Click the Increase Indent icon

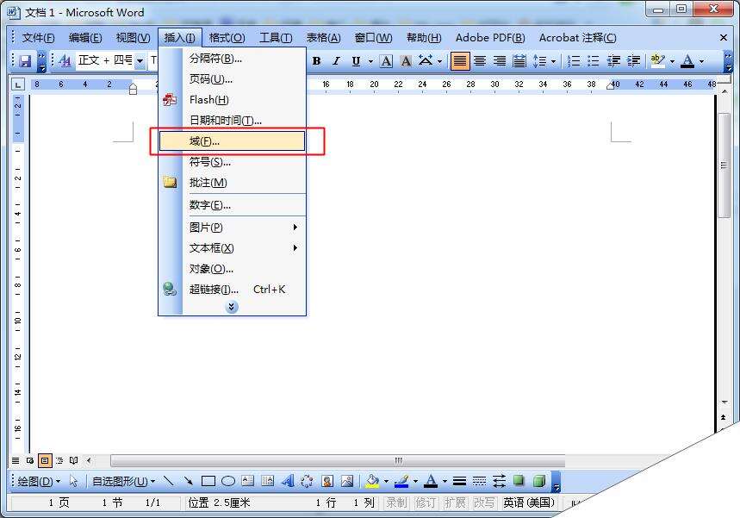[633, 61]
